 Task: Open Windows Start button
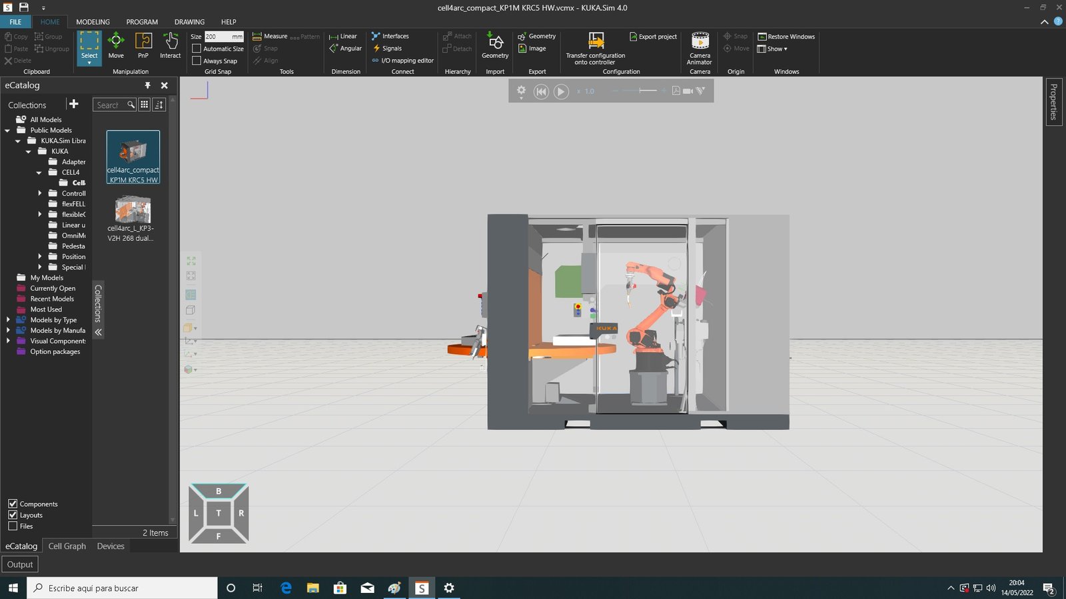(x=13, y=588)
